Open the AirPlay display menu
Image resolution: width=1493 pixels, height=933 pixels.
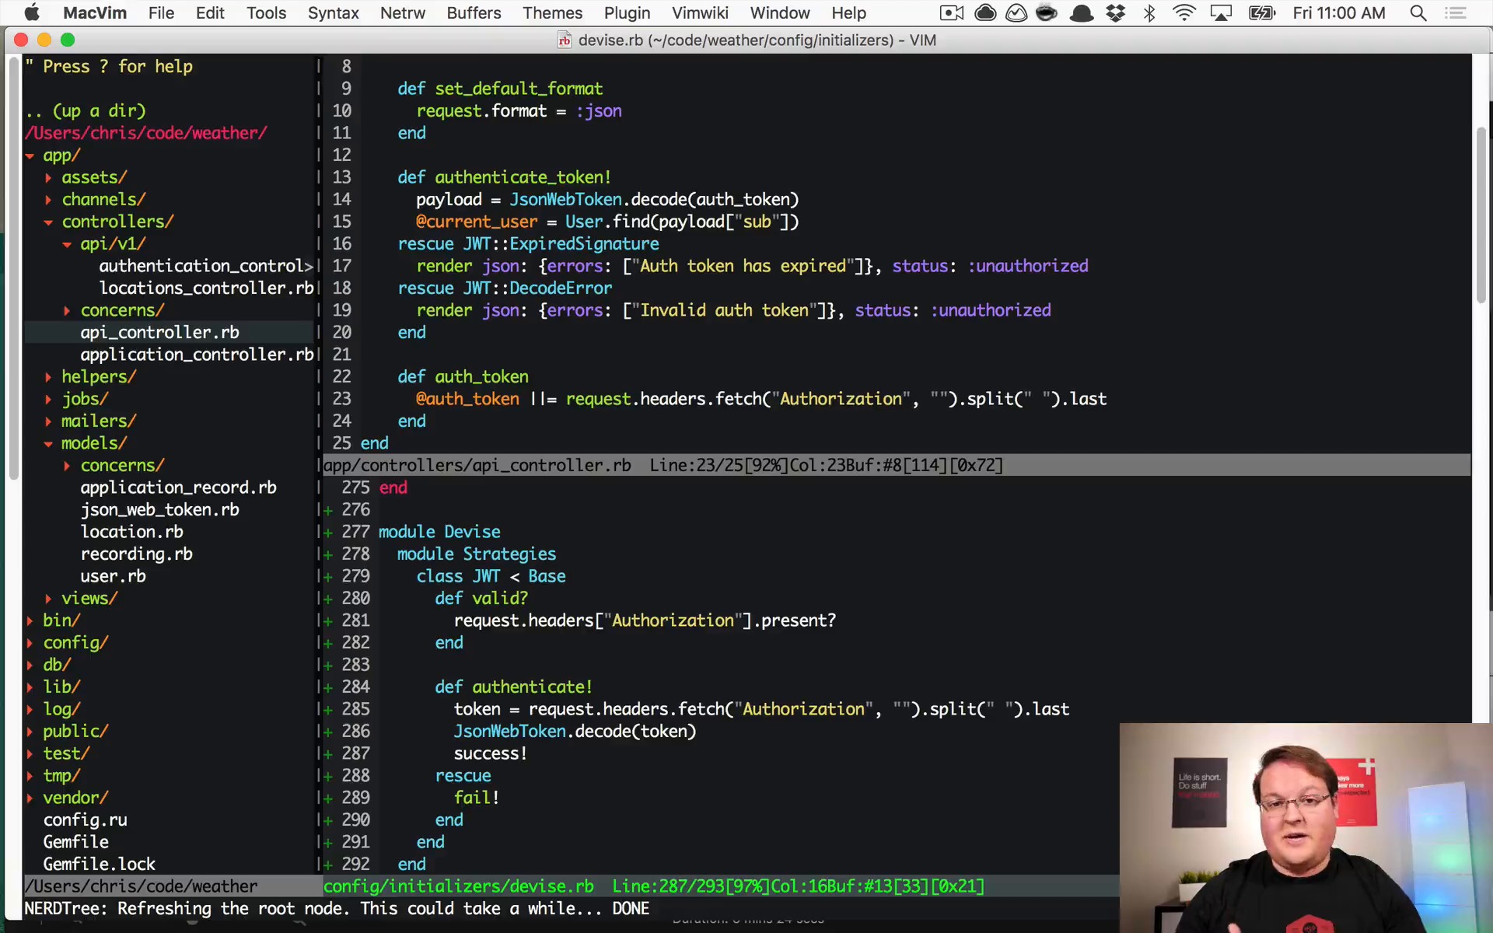point(1221,12)
